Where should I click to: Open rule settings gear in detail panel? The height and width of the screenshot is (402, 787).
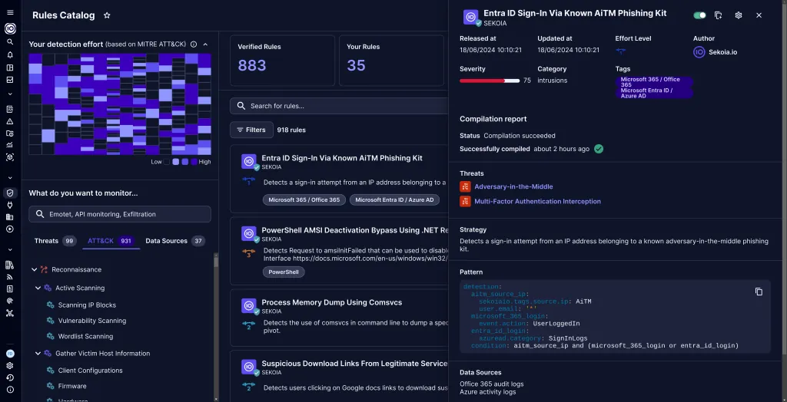click(x=739, y=15)
